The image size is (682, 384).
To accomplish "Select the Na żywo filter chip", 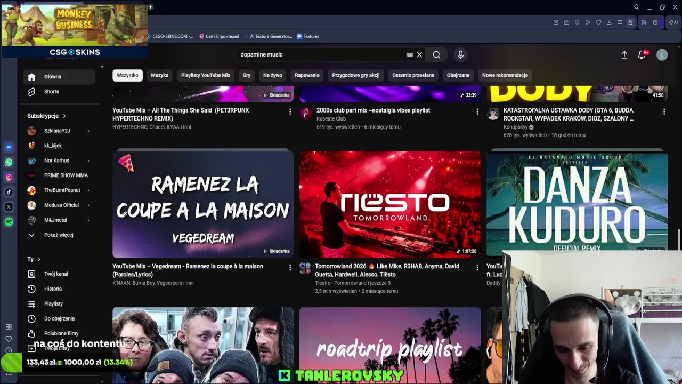I will (273, 75).
